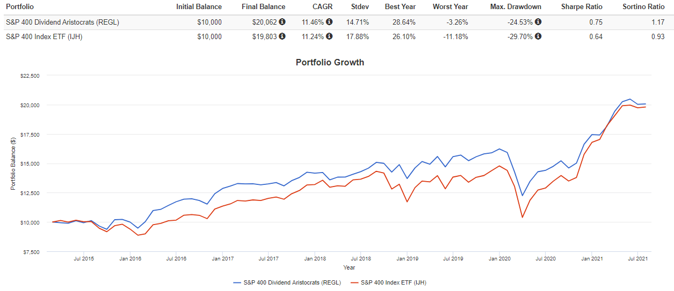Viewport: 674px width, 291px height.
Task: Show info for REGL max drawdown -24.53%
Action: click(x=538, y=22)
